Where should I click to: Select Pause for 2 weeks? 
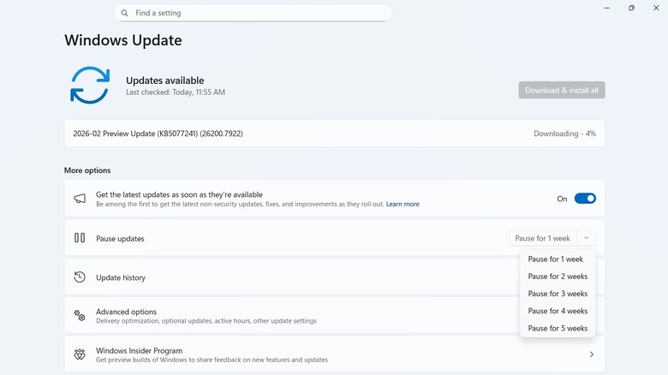pyautogui.click(x=558, y=277)
